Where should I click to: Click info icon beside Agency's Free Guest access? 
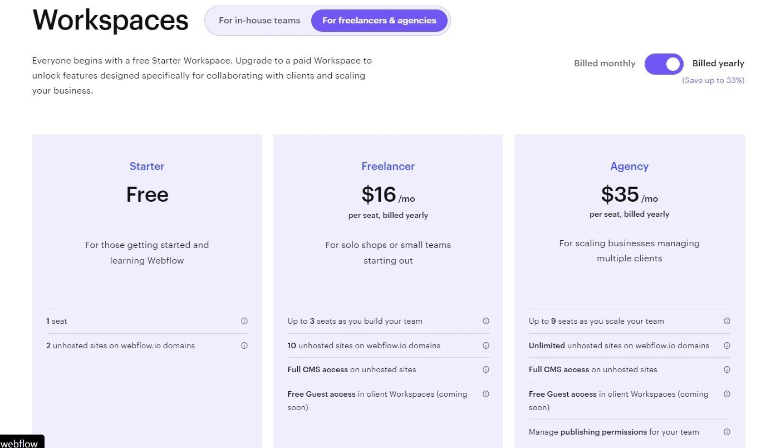pyautogui.click(x=727, y=394)
